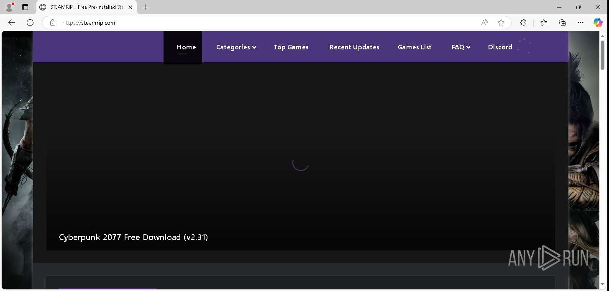Add this page to favorites star

(501, 23)
